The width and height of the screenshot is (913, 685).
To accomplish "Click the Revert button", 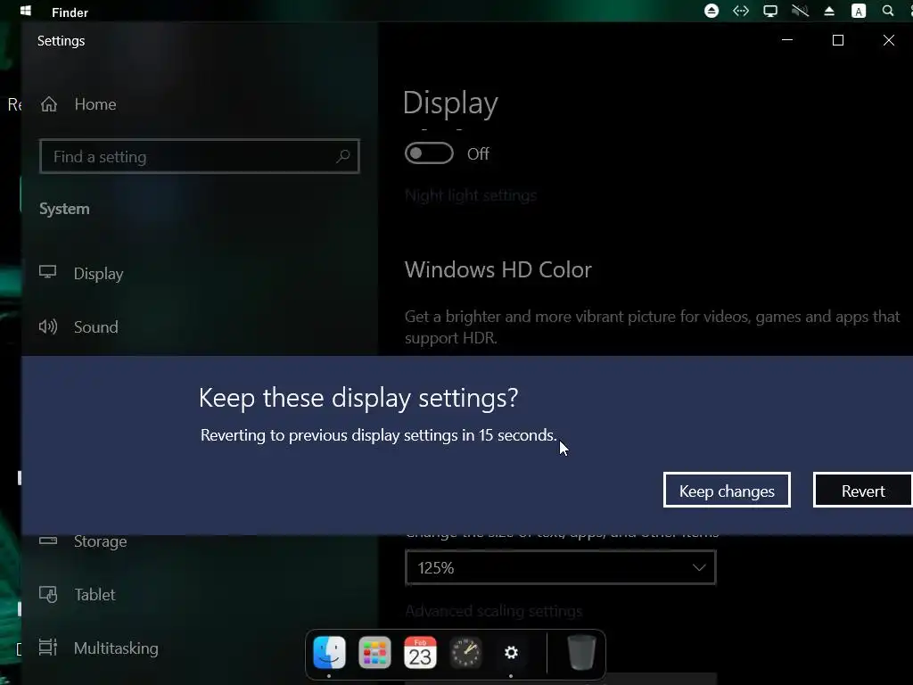I will pos(863,491).
